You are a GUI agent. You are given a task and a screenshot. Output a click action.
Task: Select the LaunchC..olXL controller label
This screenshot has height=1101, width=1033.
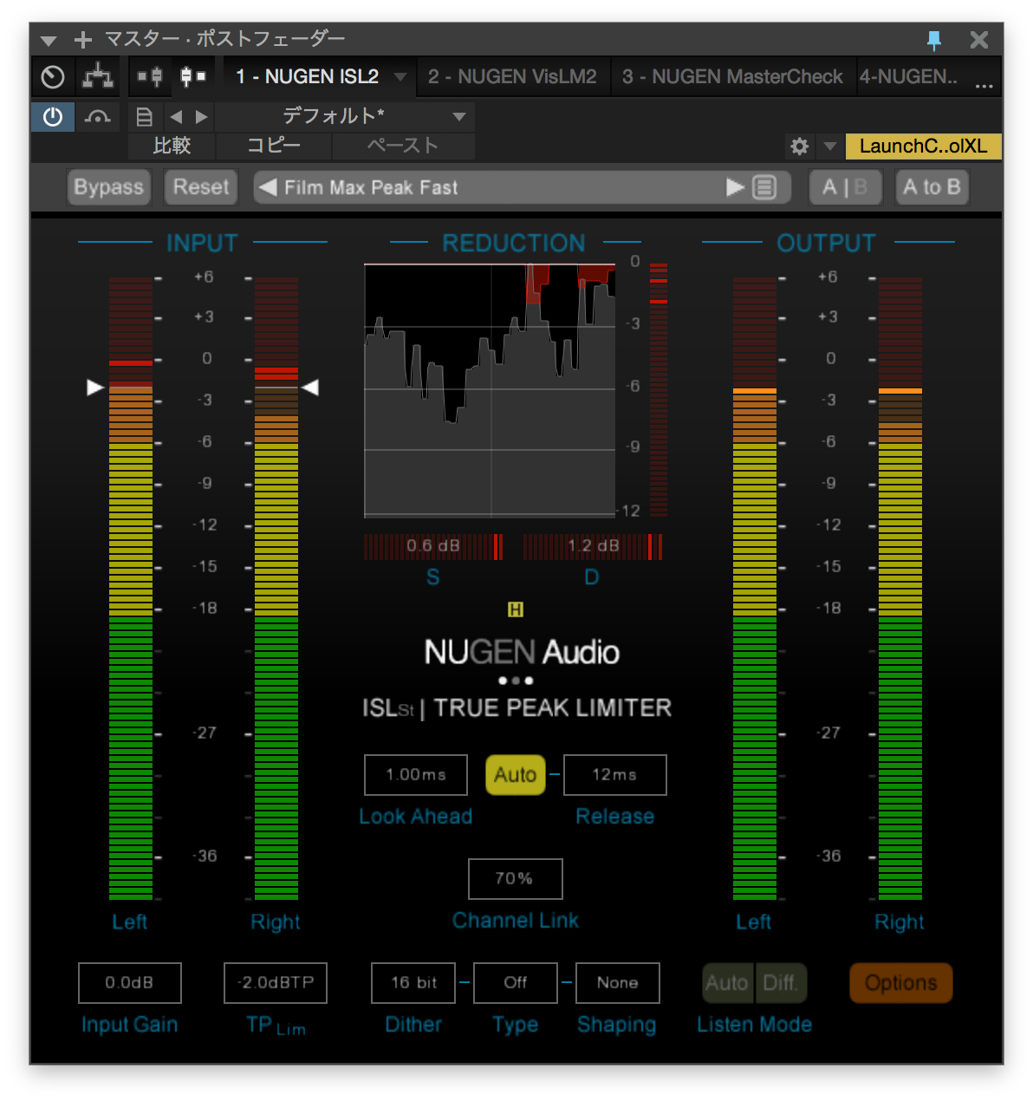click(924, 146)
